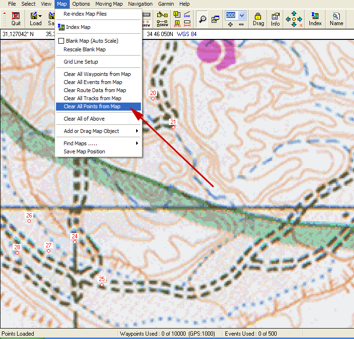Open the Options menu
The height and width of the screenshot is (339, 354).
coord(81,4)
